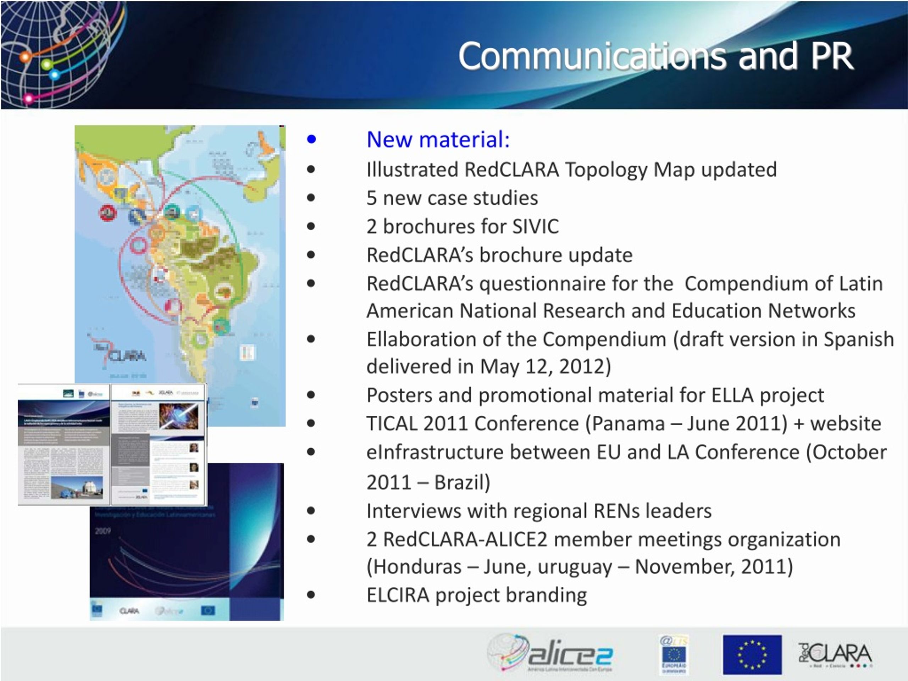This screenshot has width=908, height=681.
Task: Click the @LIS EuropeAid logo
Action: [x=674, y=654]
